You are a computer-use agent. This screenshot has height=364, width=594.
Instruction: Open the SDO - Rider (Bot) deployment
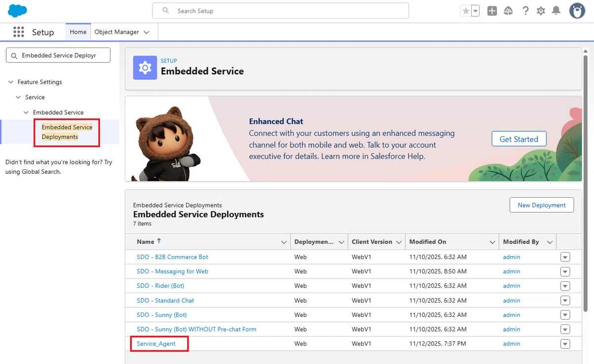(x=160, y=286)
